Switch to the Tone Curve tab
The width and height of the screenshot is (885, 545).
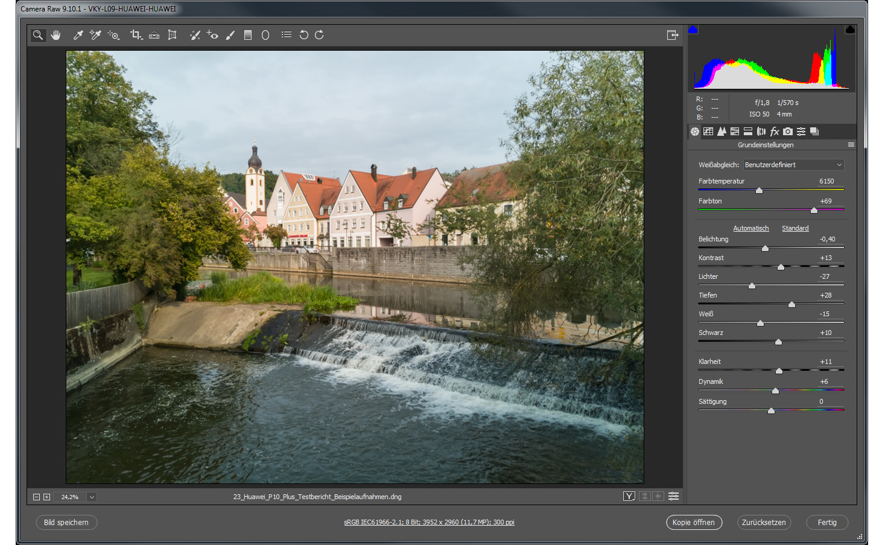pos(708,132)
